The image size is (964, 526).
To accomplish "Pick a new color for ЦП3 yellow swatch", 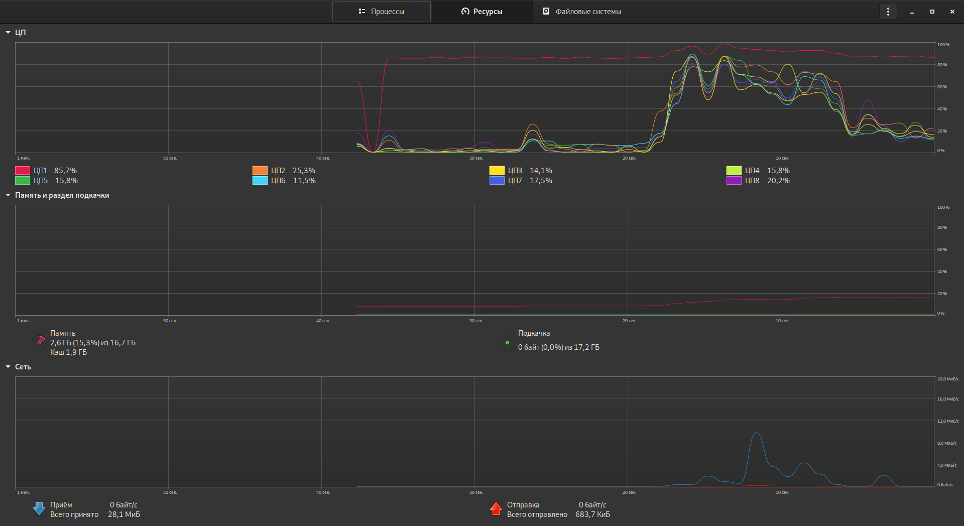I will click(497, 171).
